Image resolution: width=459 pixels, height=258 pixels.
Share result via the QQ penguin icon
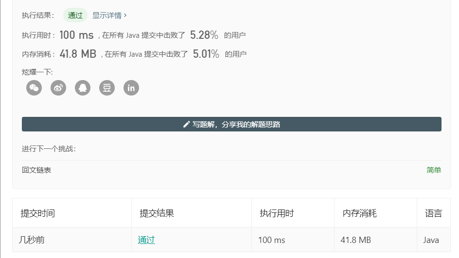[83, 88]
